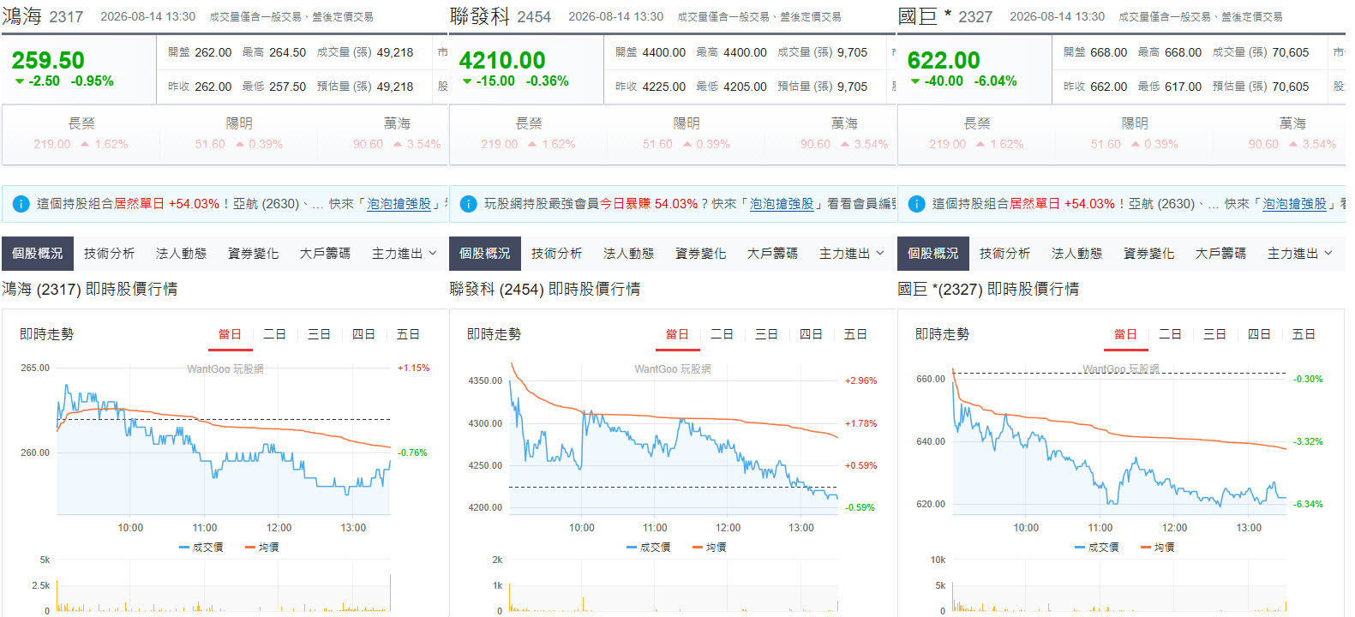Toggle 成交價 legend series in 鴻海 chart
This screenshot has height=617, width=1355.
201,547
